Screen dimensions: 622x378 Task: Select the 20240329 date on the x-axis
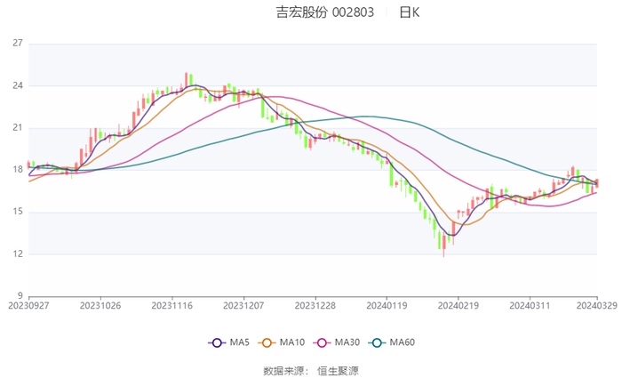coord(597,305)
